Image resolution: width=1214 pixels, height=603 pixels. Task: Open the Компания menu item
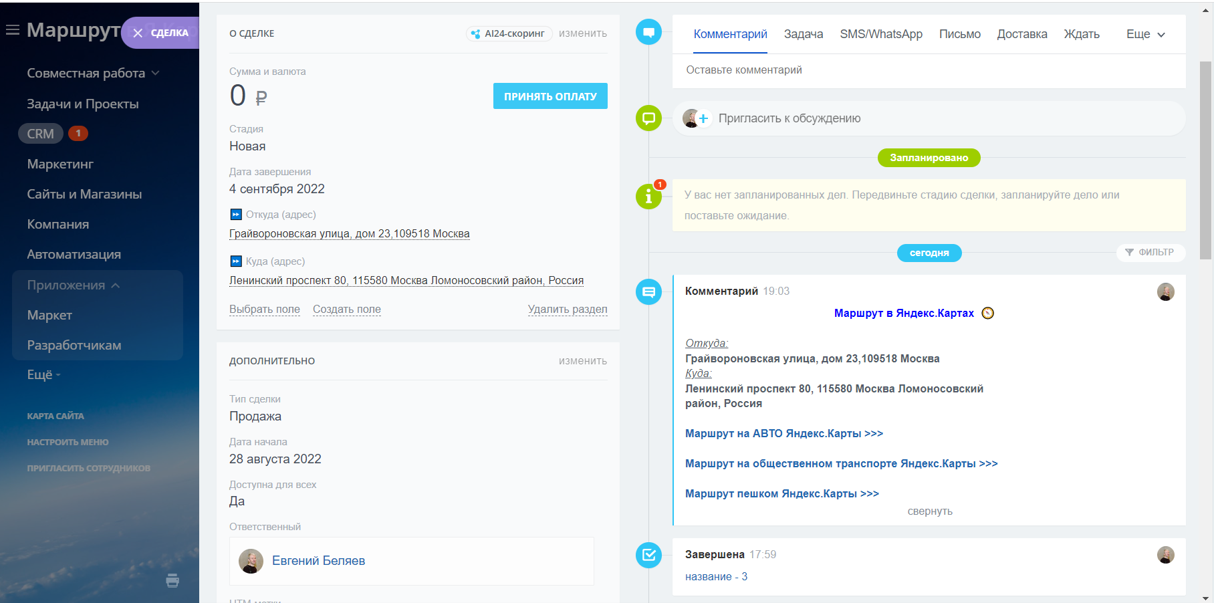point(58,224)
